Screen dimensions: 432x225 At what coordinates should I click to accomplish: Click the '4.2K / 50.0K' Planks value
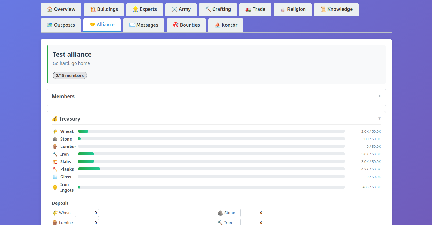click(371, 169)
